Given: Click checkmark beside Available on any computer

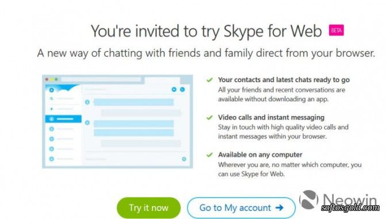Looking at the screenshot, I should 209,155.
